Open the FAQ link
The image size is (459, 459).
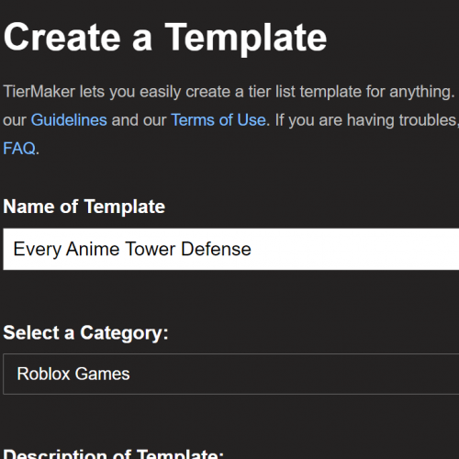pos(19,149)
